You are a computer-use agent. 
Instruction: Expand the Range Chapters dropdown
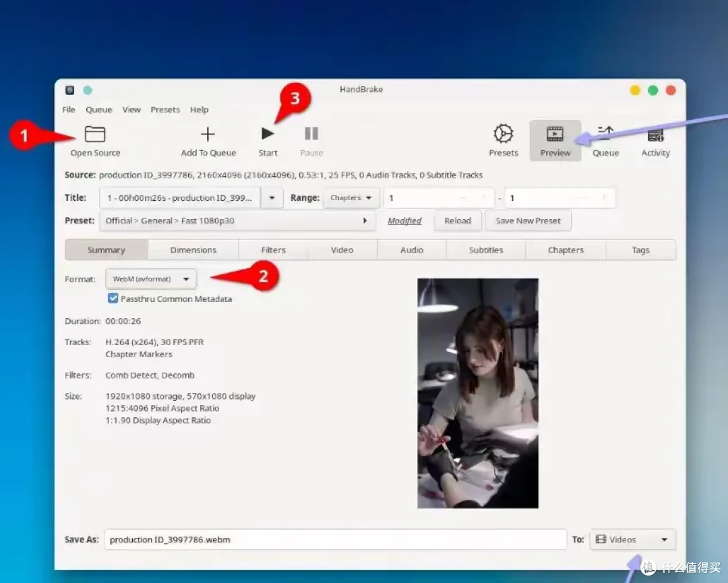tap(351, 197)
